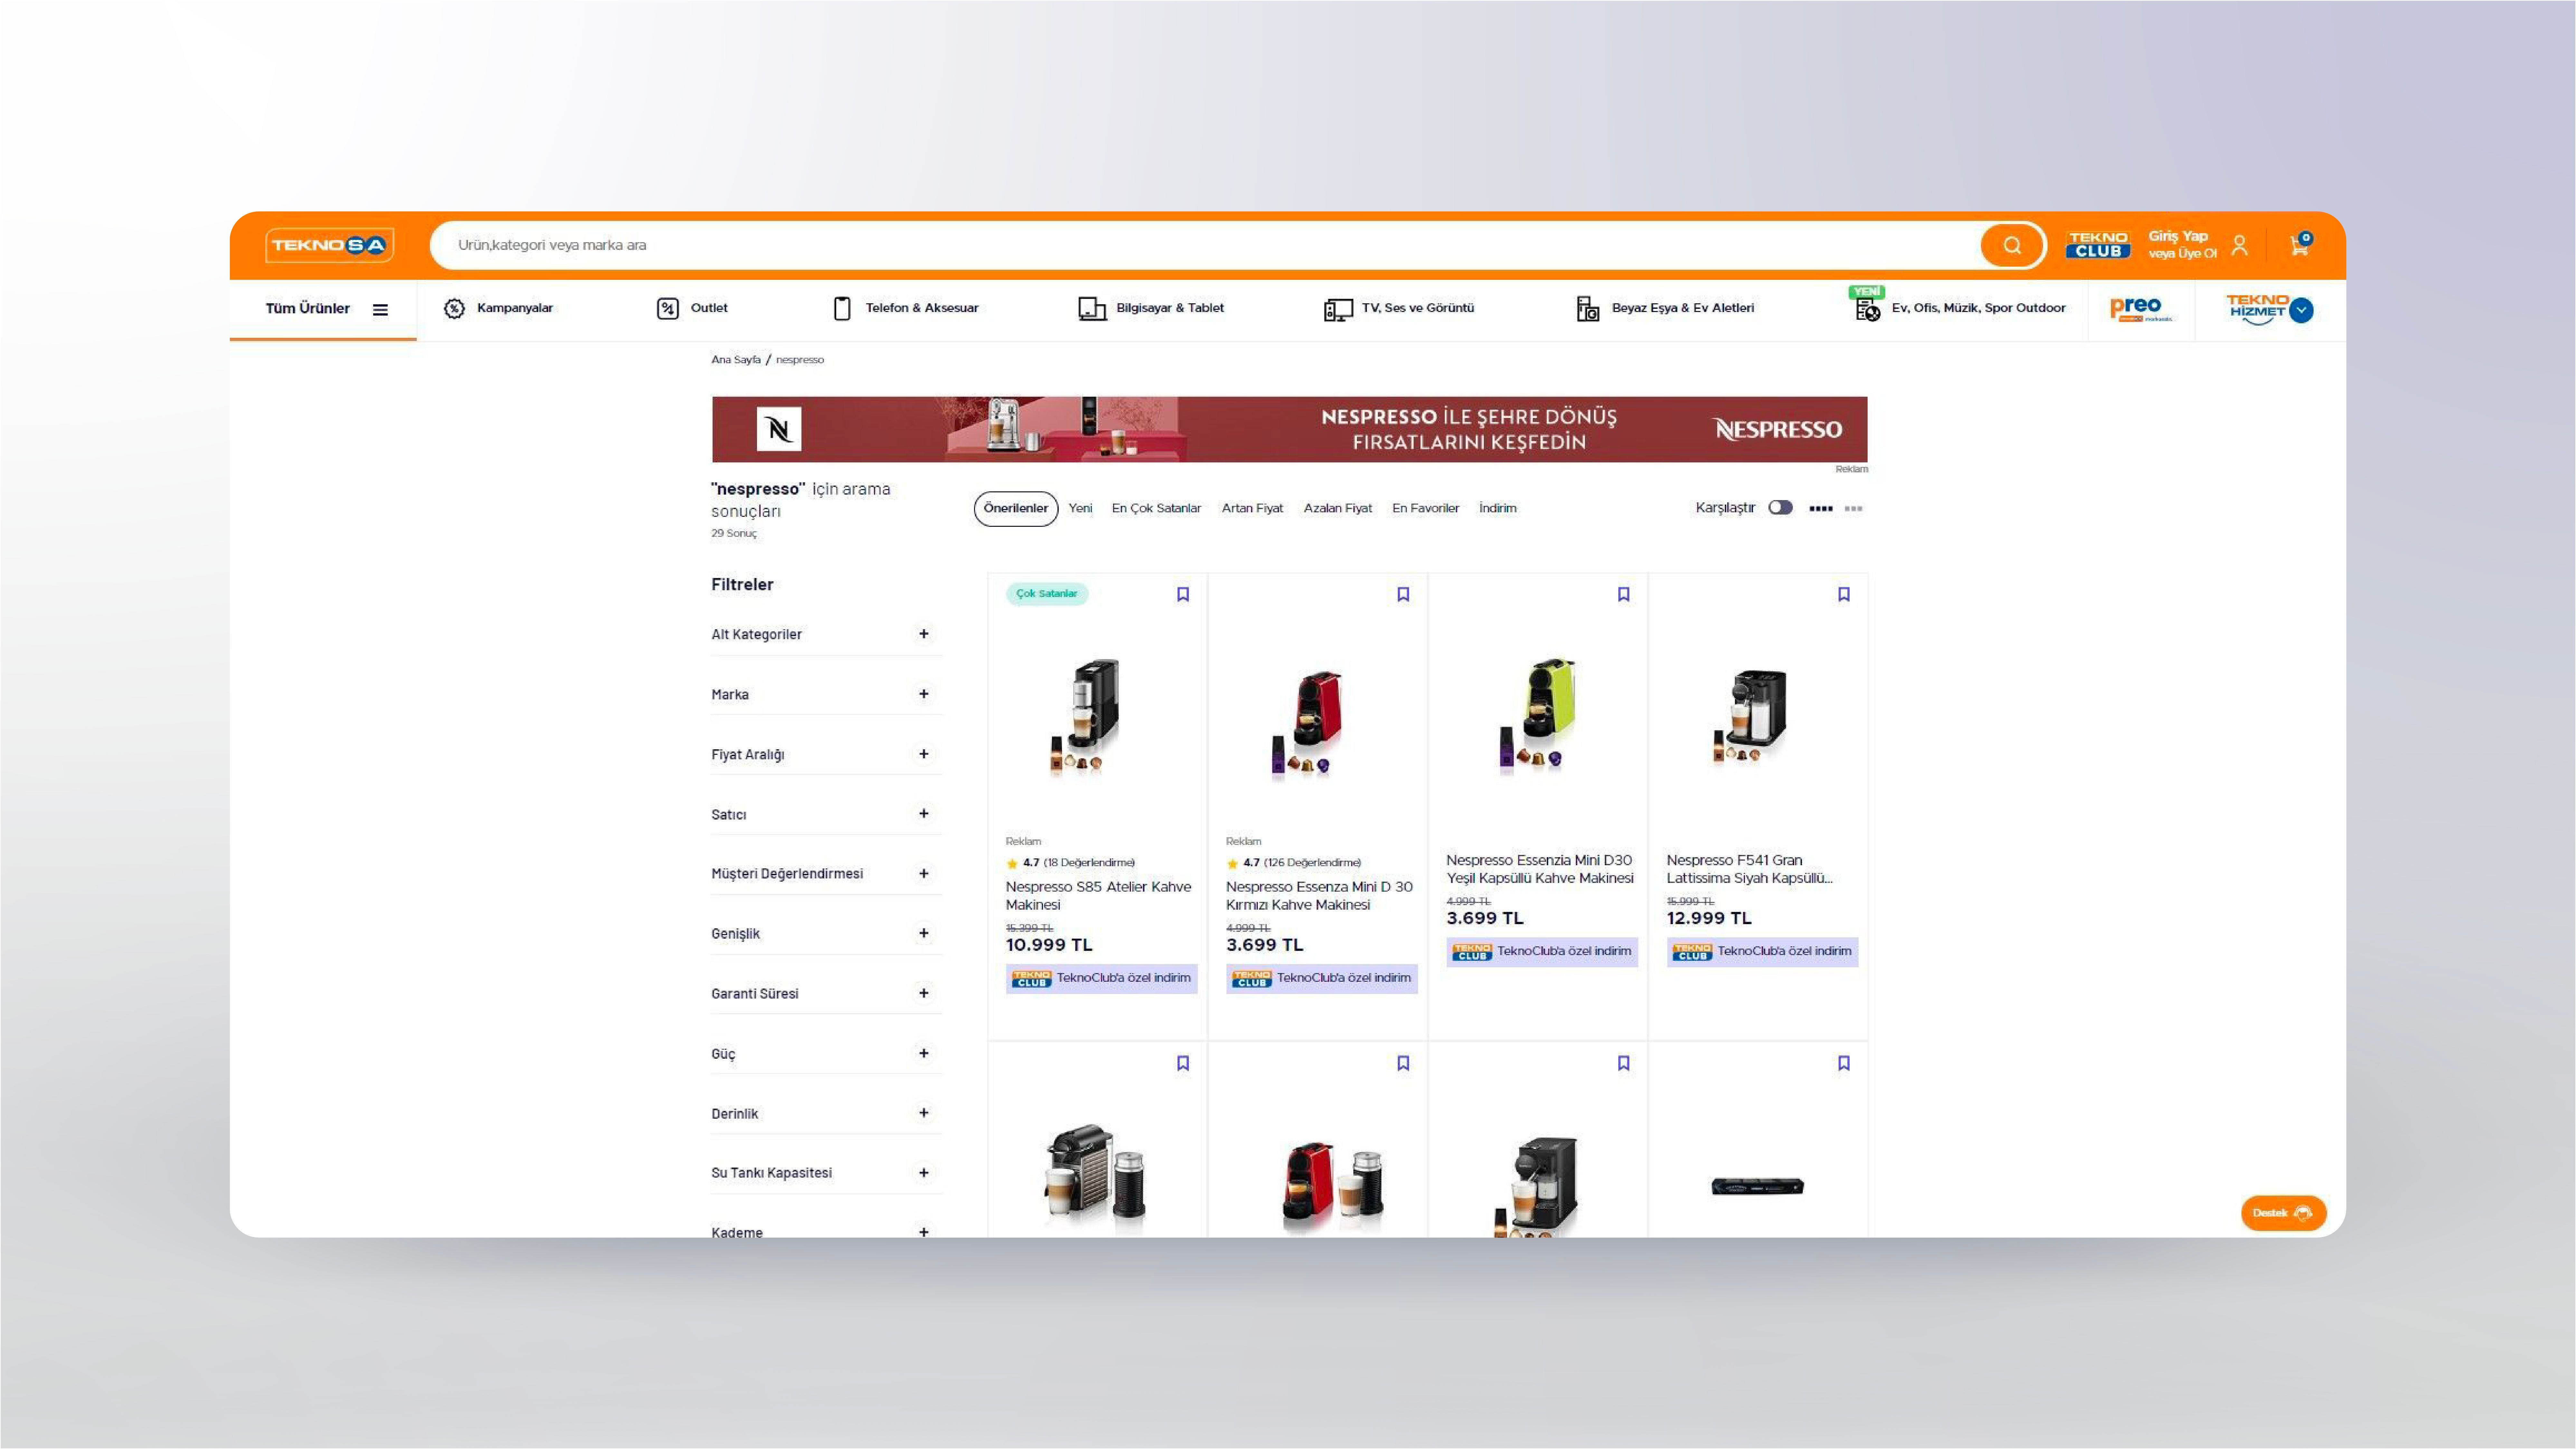Open the Tekno Hizmet dropdown arrow
Viewport: 2576px width, 1449px height.
click(2301, 310)
